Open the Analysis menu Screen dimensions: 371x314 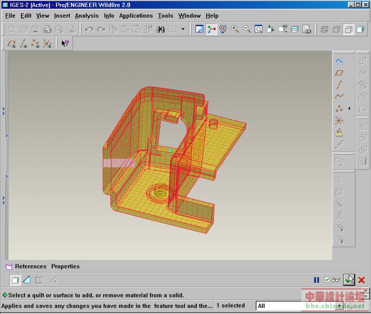(x=87, y=16)
